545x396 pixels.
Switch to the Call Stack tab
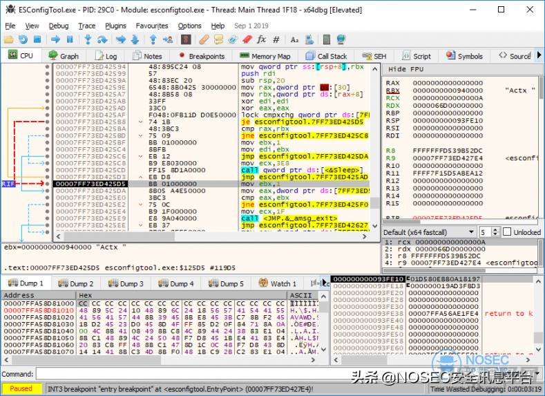click(326, 56)
